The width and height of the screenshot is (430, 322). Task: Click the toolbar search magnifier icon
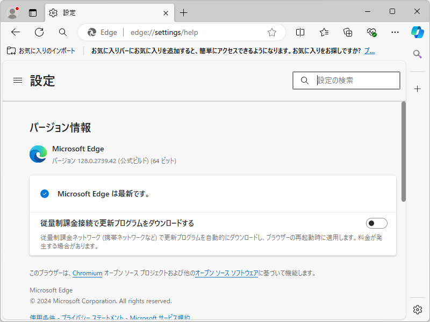tap(62, 32)
